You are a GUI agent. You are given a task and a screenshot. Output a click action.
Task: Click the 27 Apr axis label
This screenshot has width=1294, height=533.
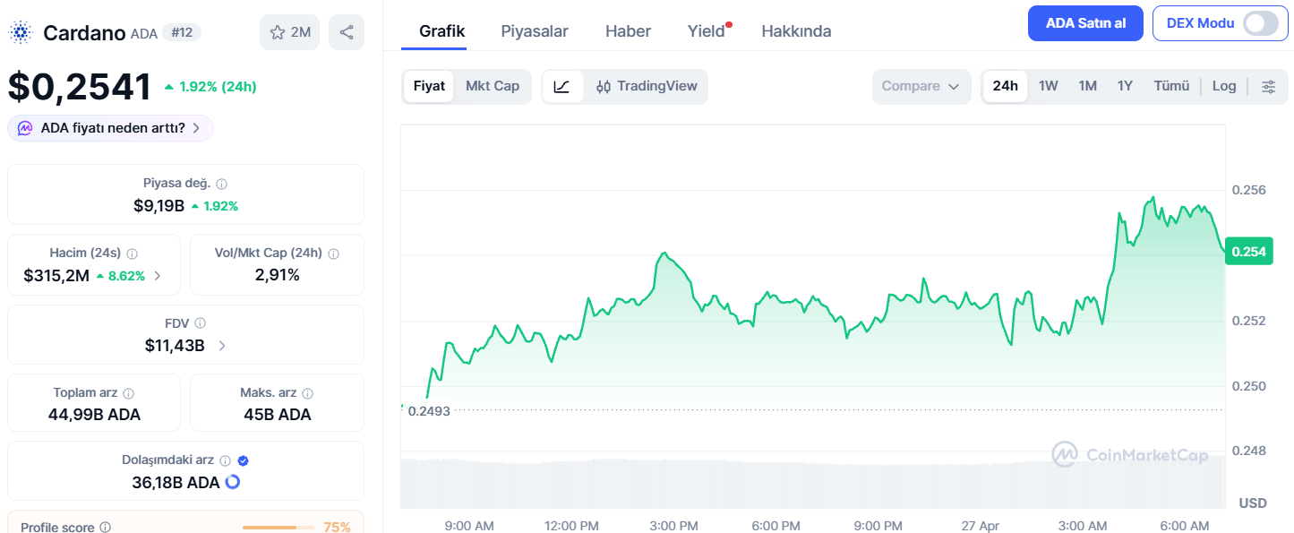pyautogui.click(x=980, y=525)
